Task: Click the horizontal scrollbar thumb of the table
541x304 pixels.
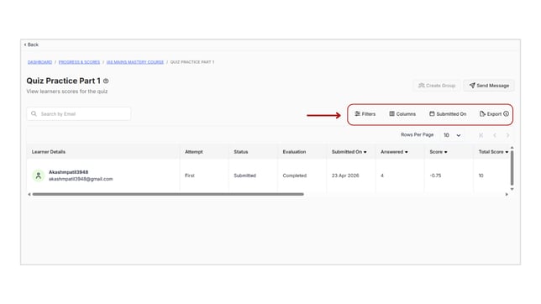Action: click(168, 194)
